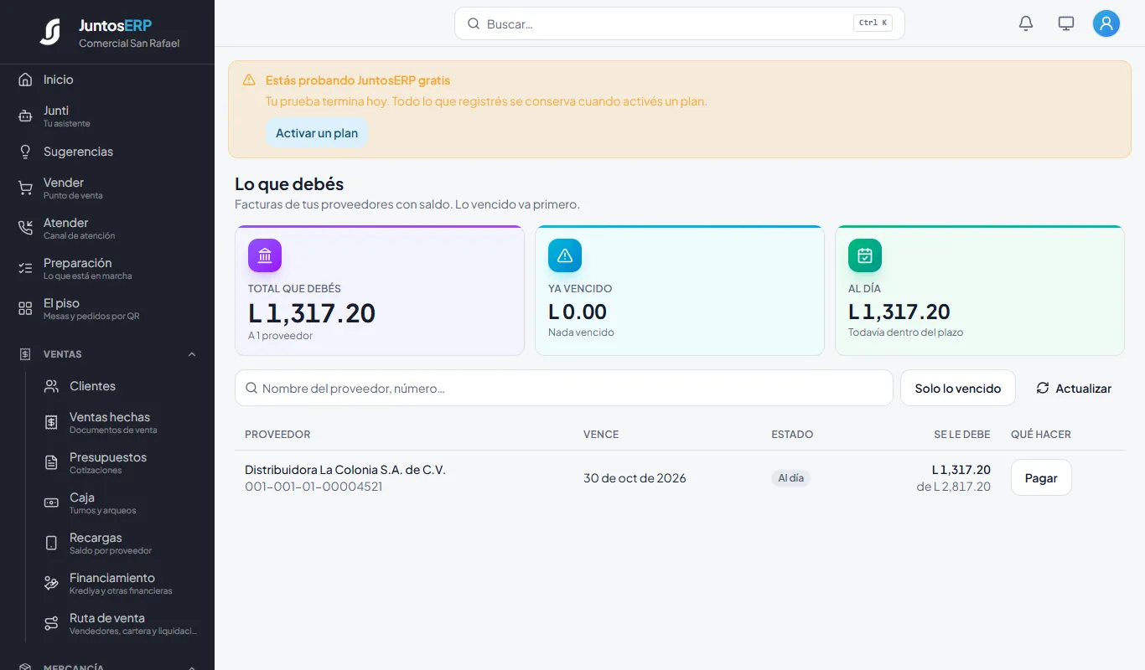This screenshot has height=670, width=1145.
Task: Click the Ruta de venta route icon
Action: (51, 624)
